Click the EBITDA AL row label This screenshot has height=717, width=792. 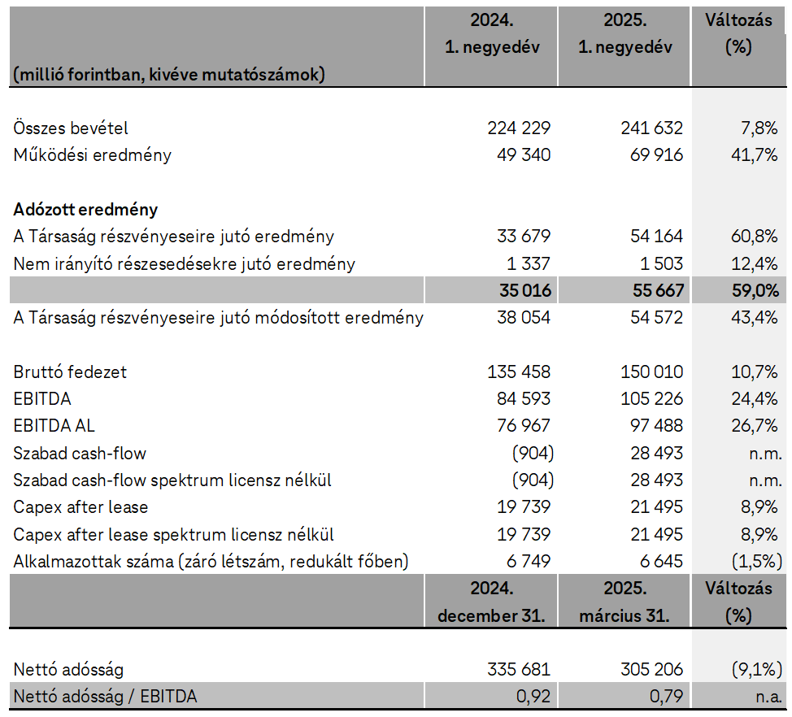[x=59, y=426]
